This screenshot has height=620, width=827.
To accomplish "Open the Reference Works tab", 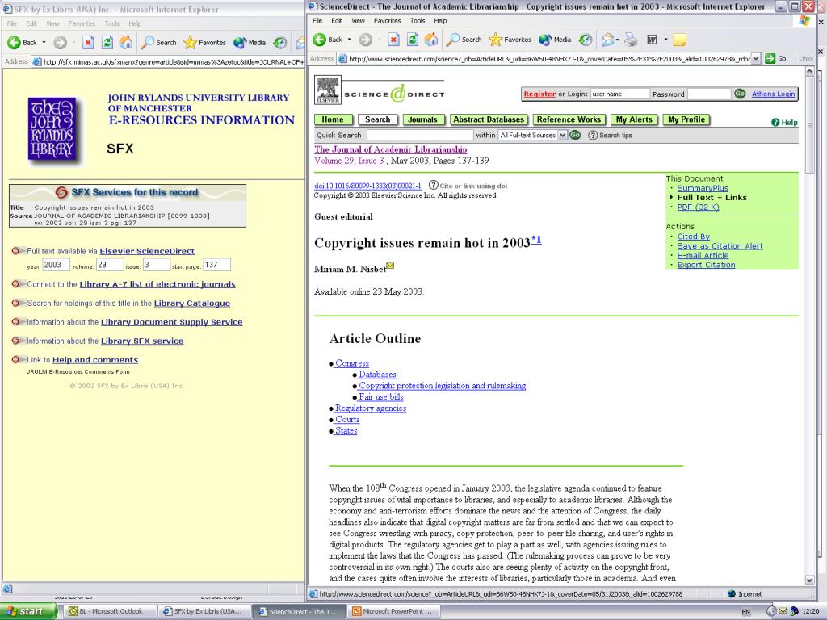I will [x=569, y=119].
